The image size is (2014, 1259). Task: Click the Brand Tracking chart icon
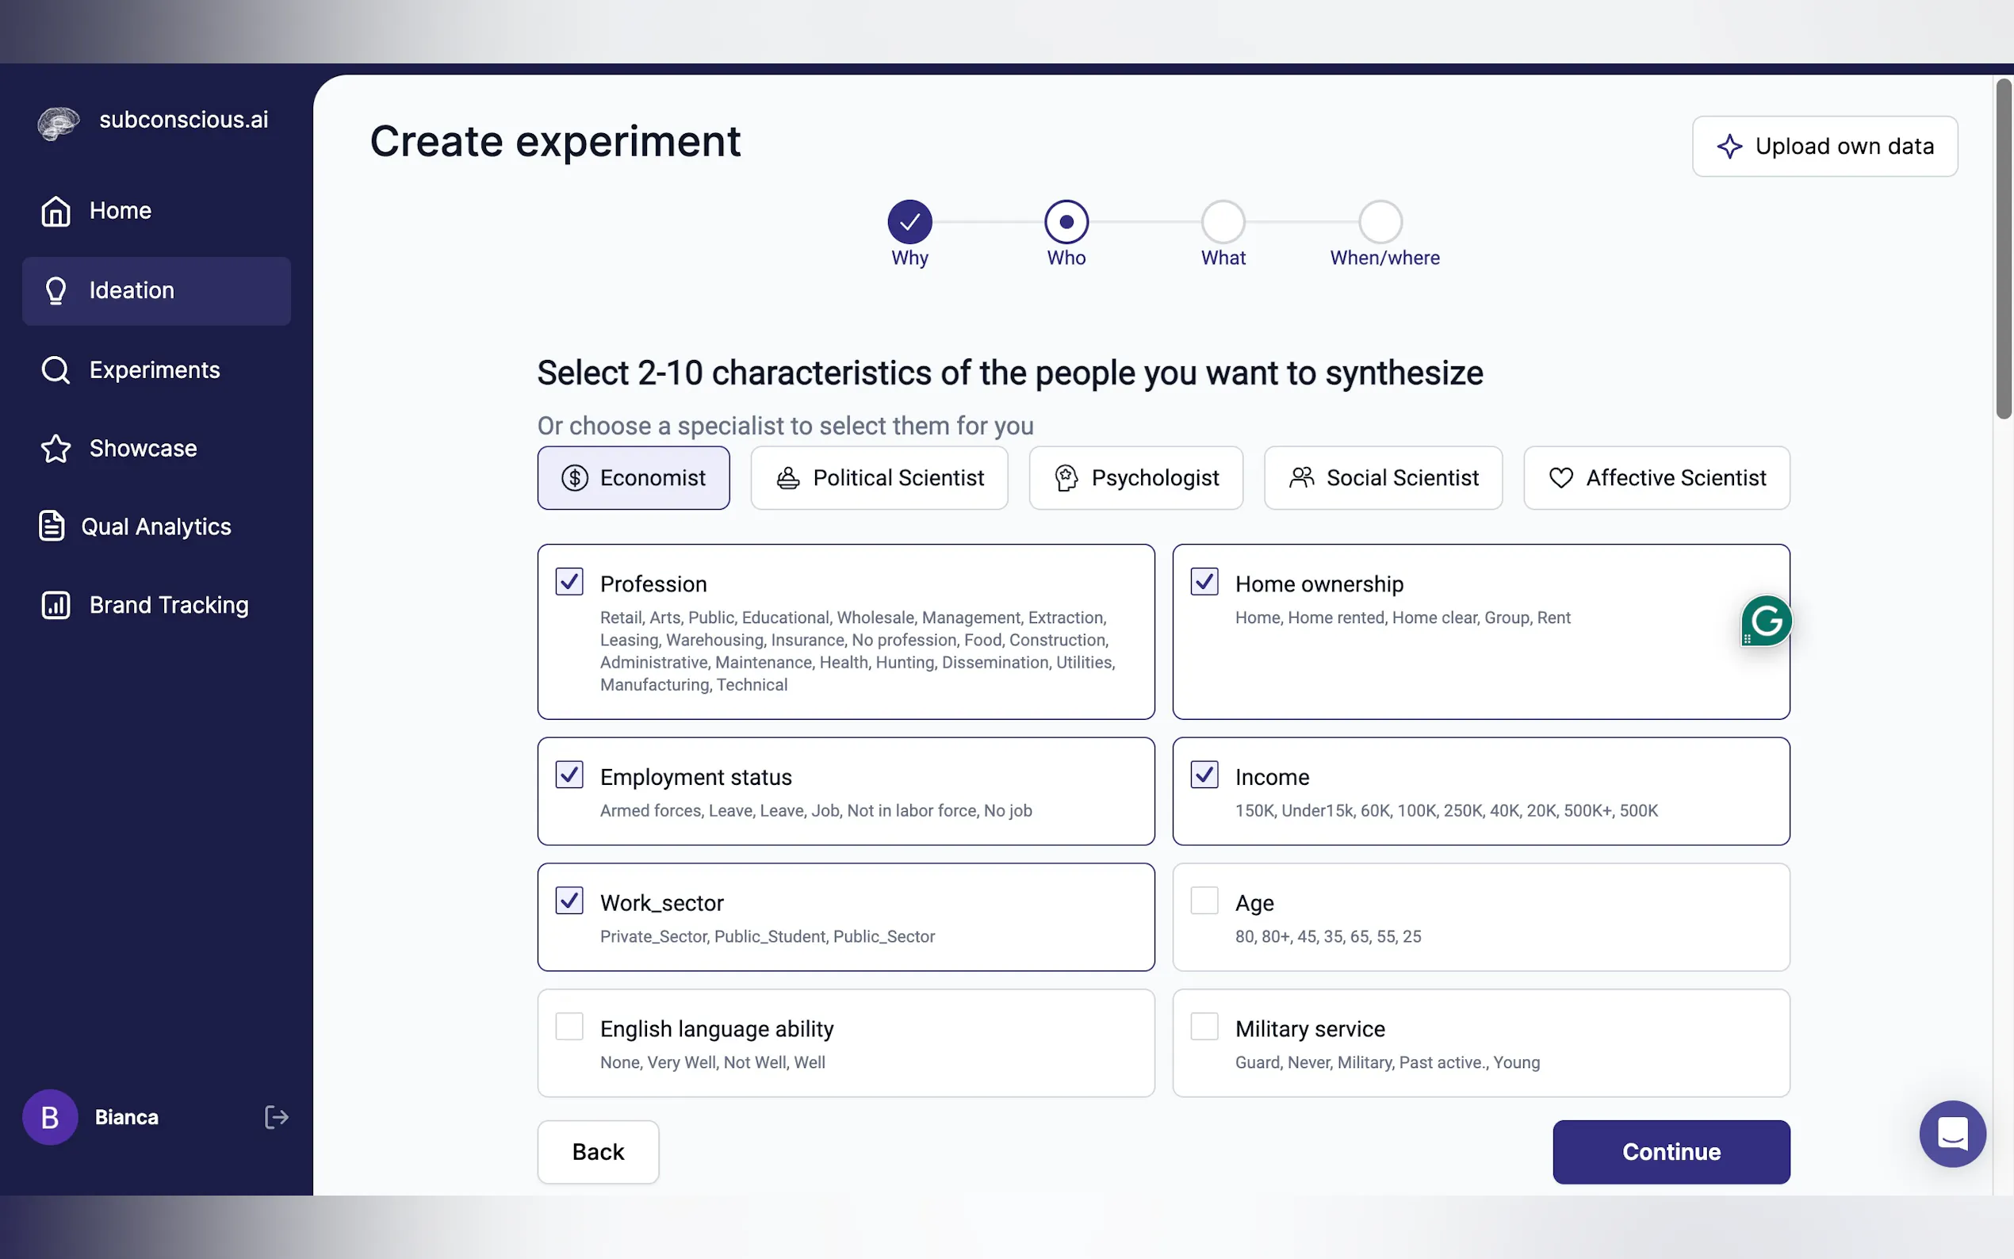(56, 606)
